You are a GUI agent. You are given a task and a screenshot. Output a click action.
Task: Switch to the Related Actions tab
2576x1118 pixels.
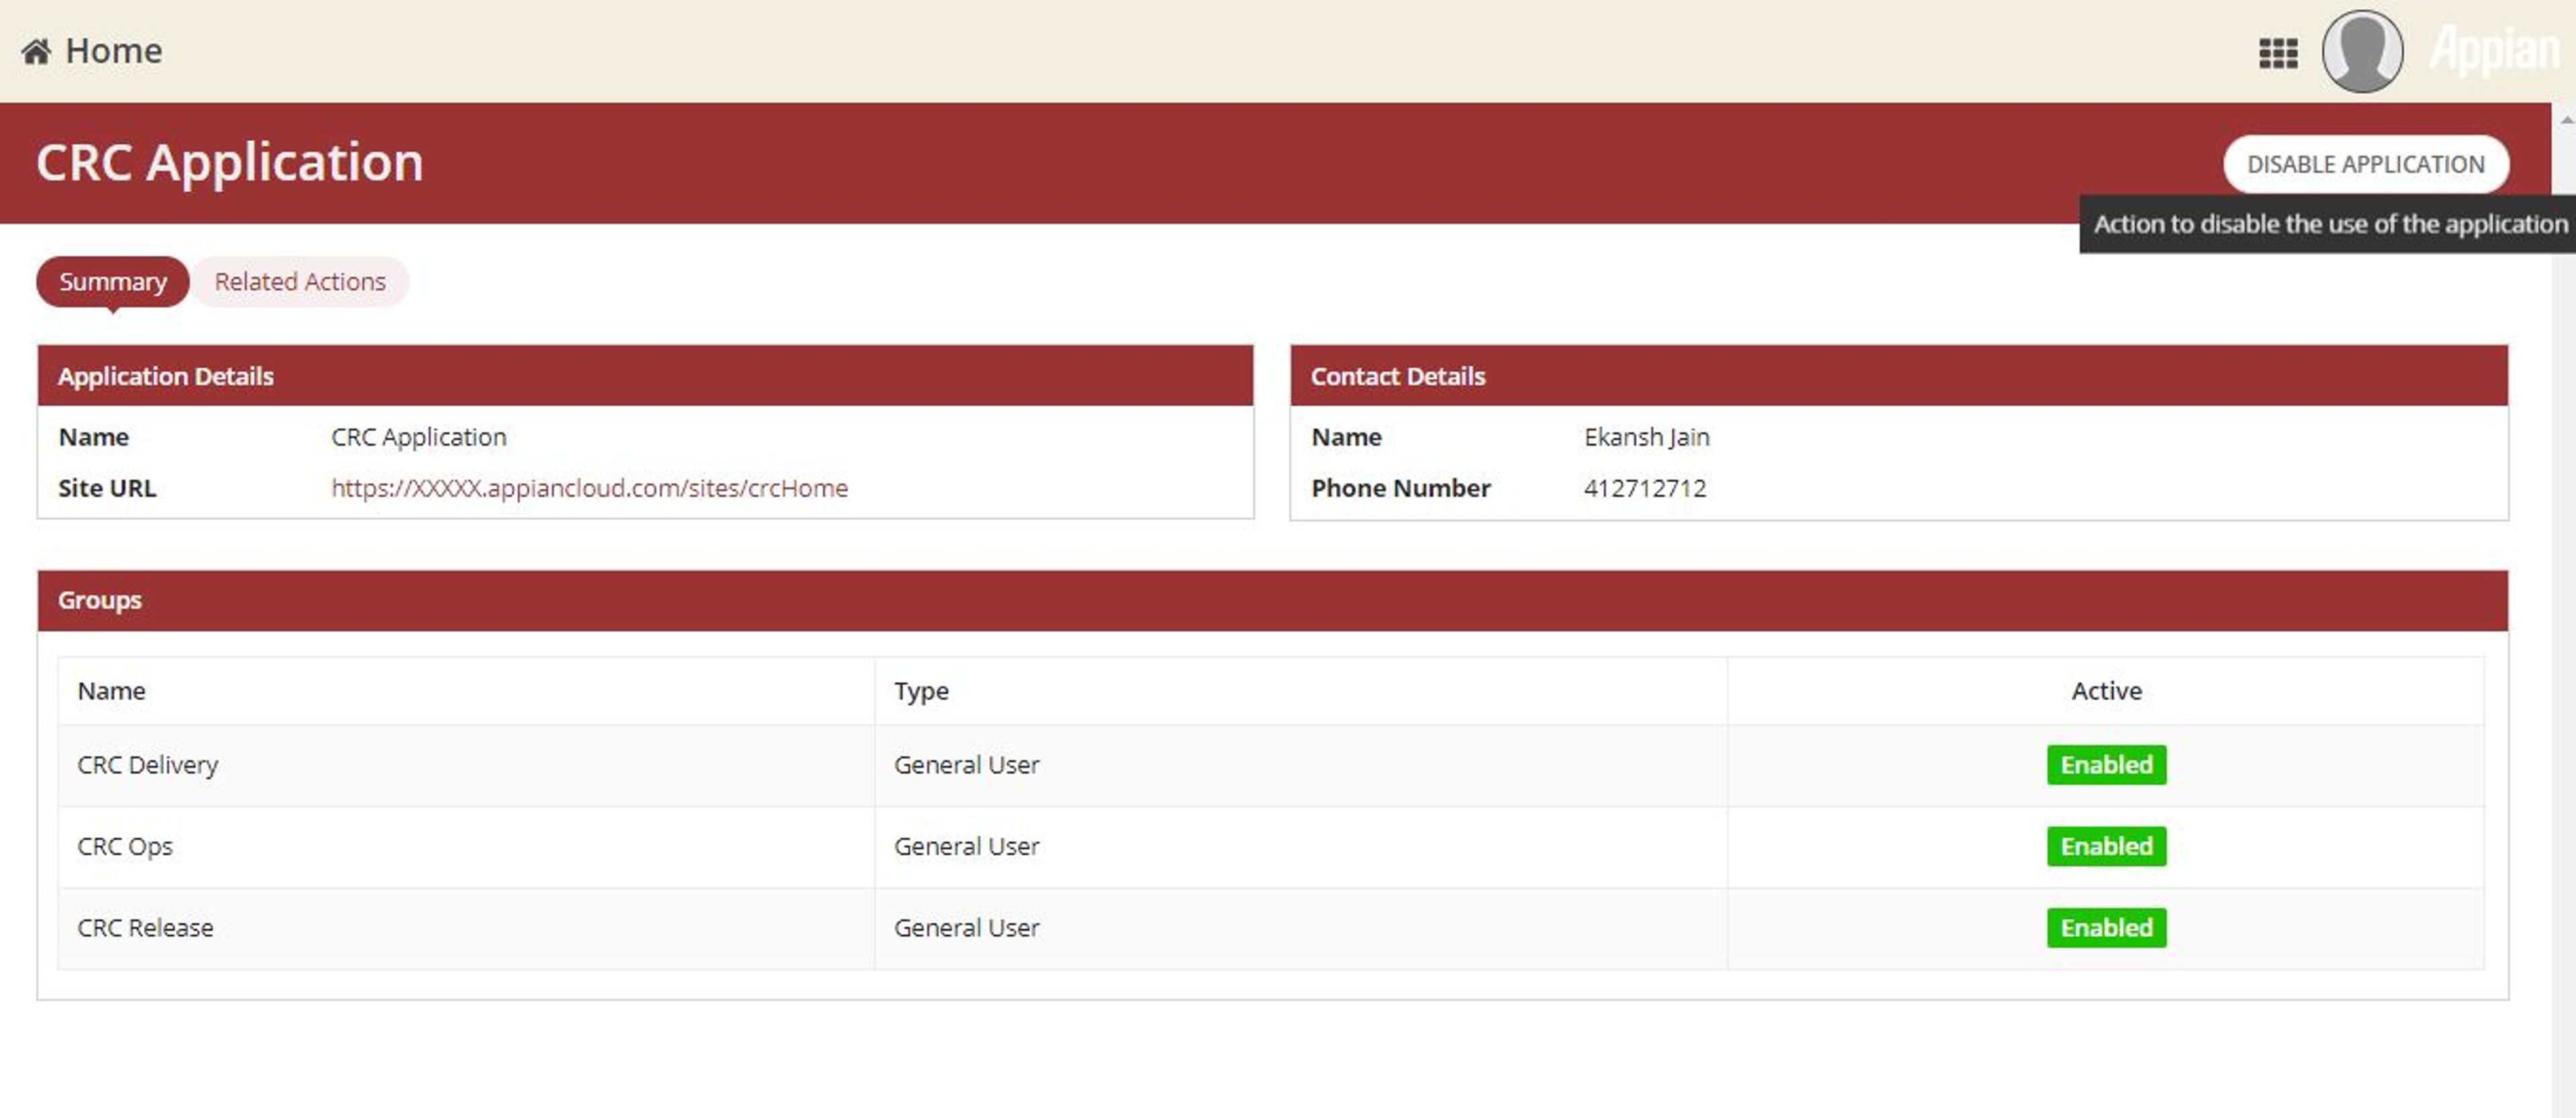[x=300, y=282]
